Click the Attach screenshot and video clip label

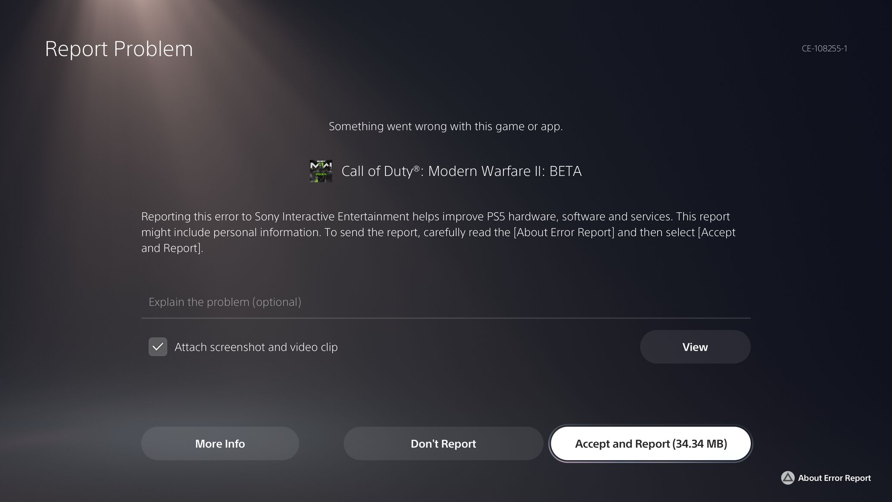[256, 347]
